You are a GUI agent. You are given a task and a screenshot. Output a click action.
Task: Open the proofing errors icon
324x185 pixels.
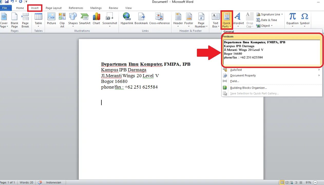coord(40,182)
